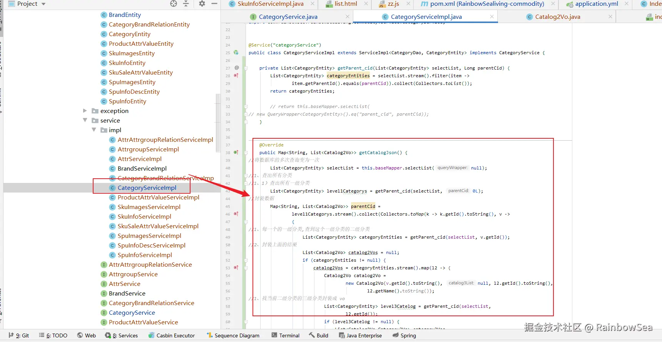The image size is (662, 342).
Task: Open the Casbin Executor tool window
Action: 172,335
